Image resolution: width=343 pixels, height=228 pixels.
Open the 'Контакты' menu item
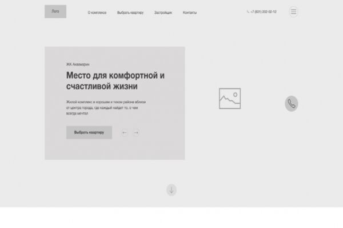point(190,13)
